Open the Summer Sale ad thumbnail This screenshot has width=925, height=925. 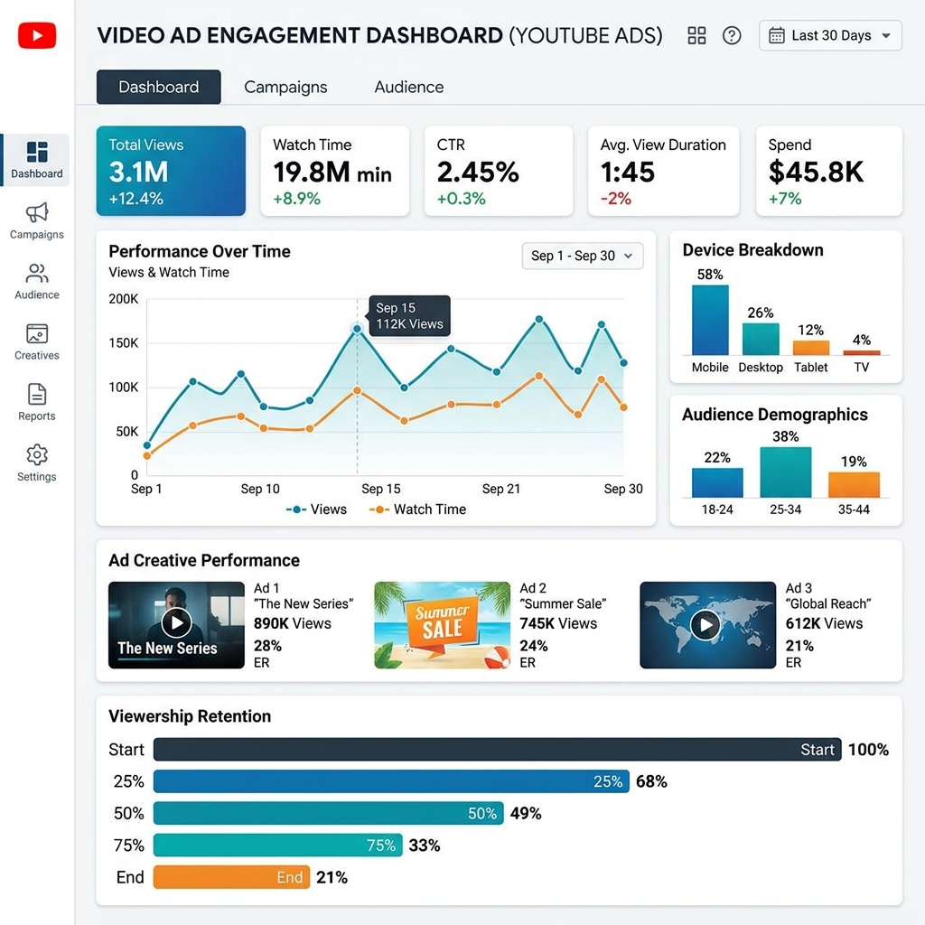pos(443,625)
